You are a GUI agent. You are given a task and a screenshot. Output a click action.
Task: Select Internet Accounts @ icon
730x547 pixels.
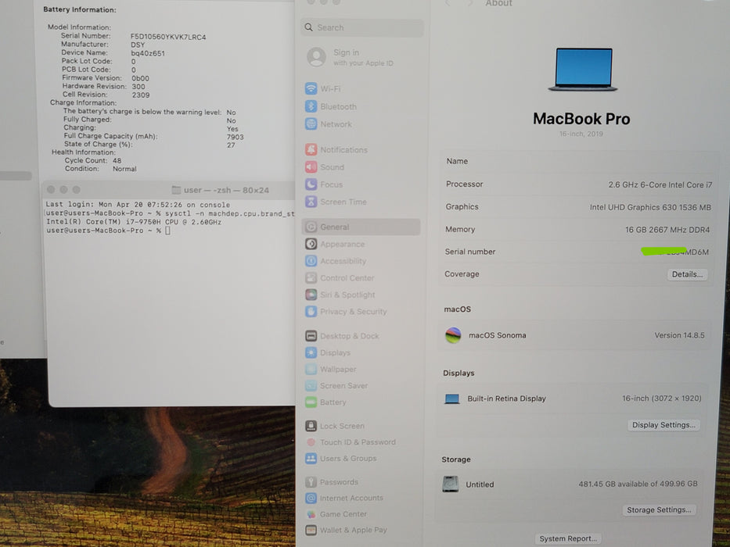pyautogui.click(x=311, y=498)
